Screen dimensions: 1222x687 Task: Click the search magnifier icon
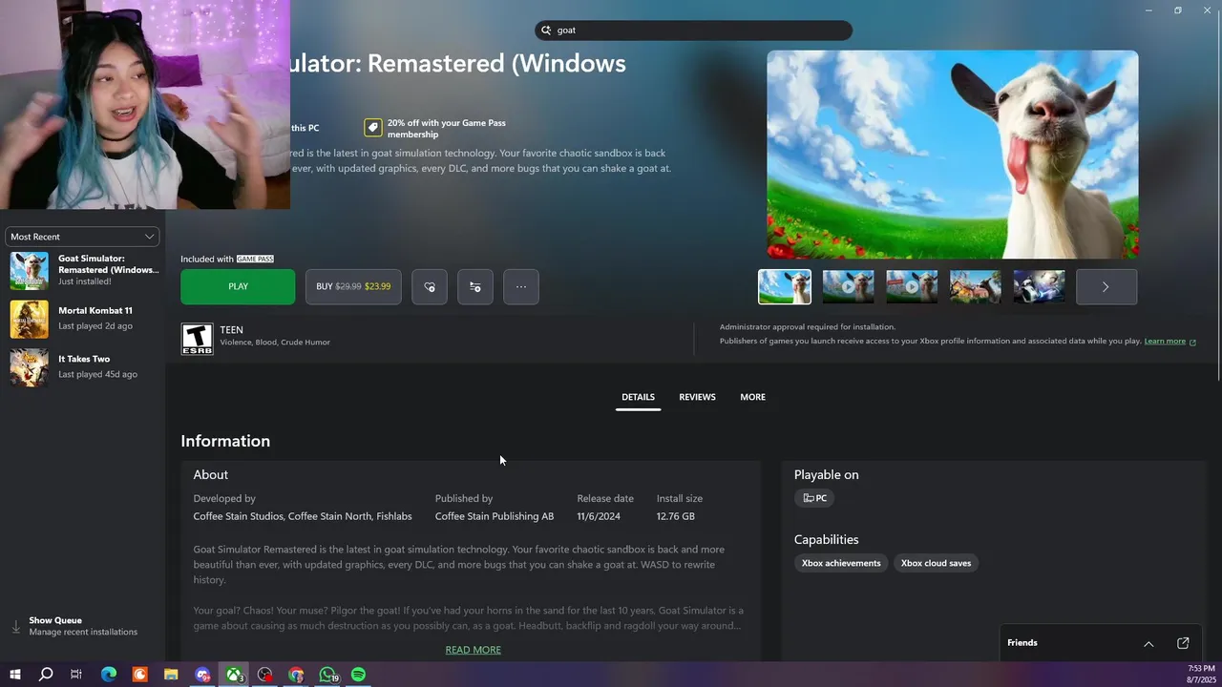click(547, 30)
